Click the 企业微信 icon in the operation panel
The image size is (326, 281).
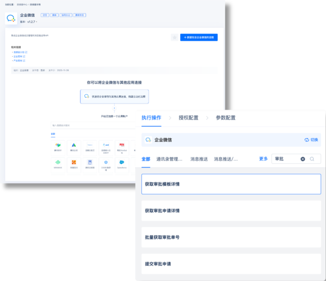(x=148, y=140)
